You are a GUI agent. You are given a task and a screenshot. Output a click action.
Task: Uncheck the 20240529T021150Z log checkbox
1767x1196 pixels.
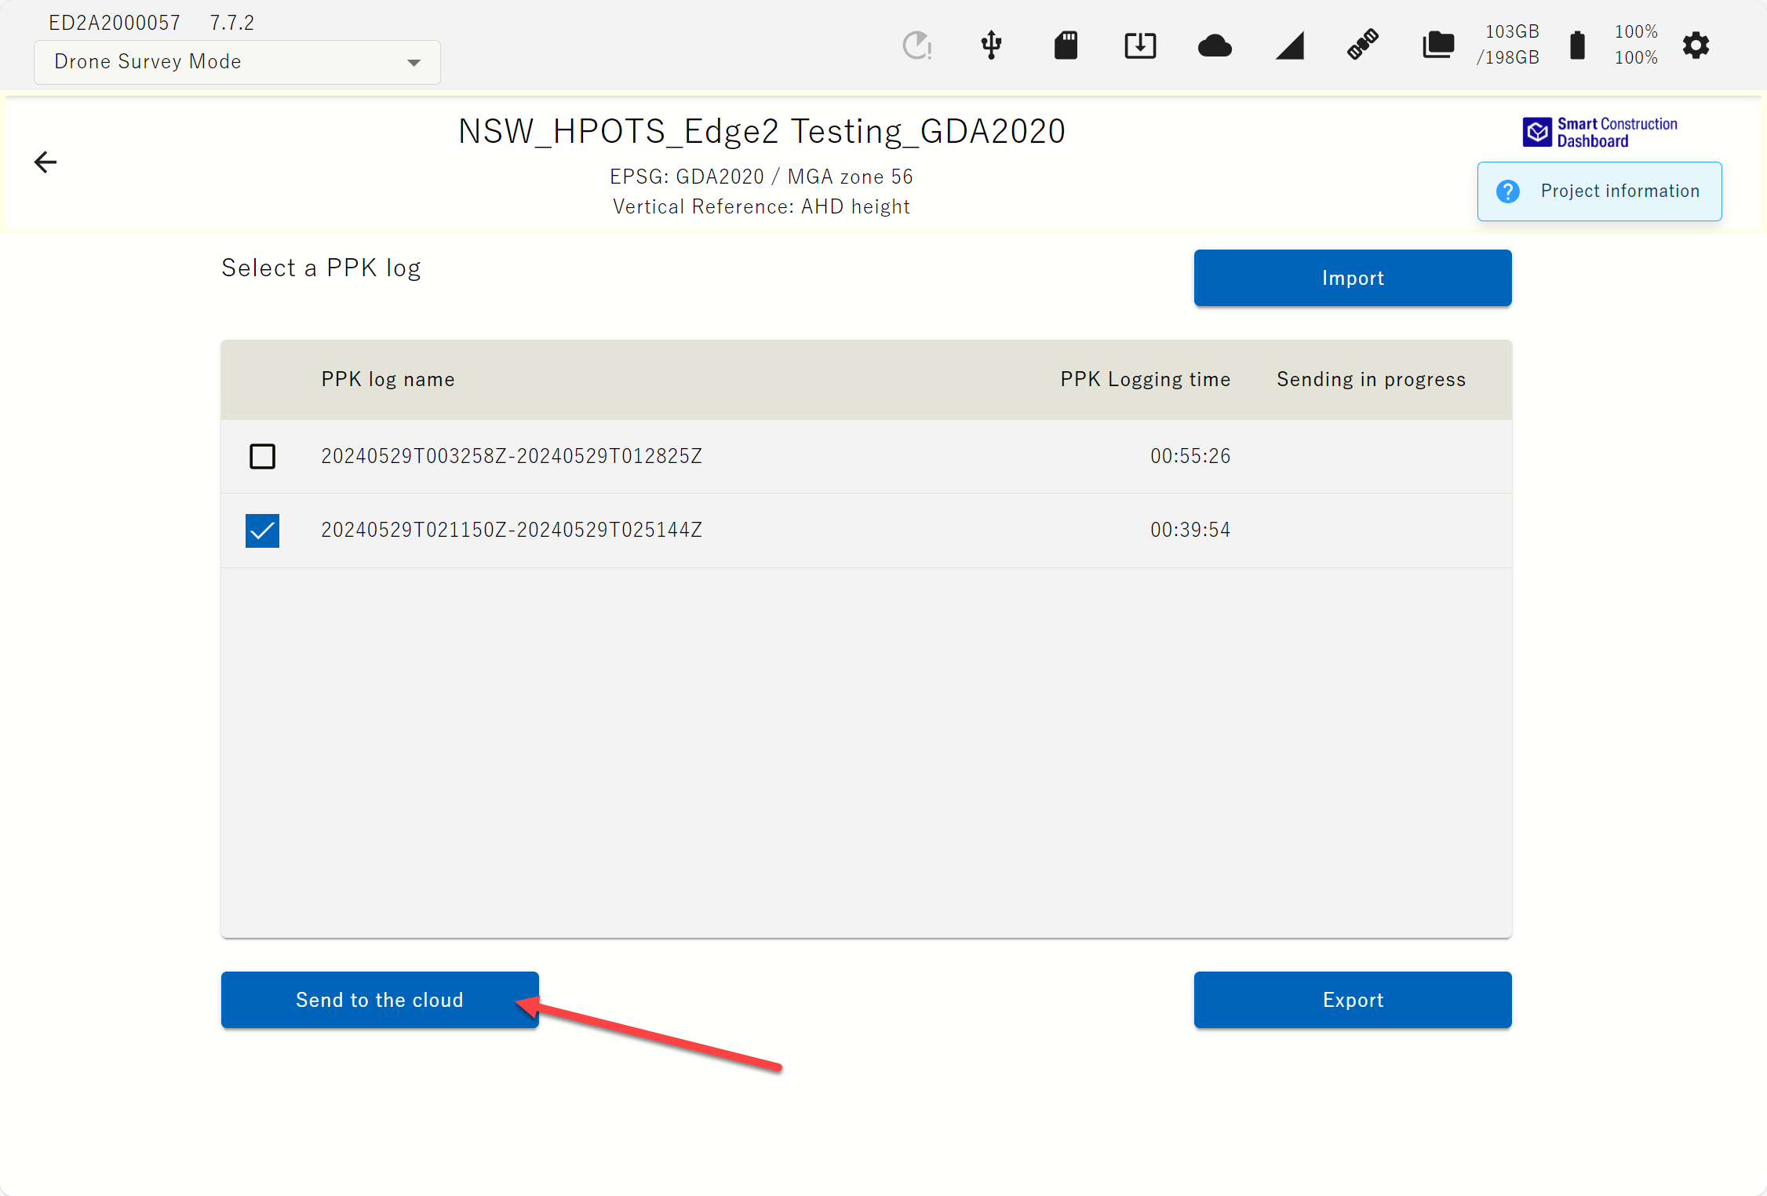point(262,531)
